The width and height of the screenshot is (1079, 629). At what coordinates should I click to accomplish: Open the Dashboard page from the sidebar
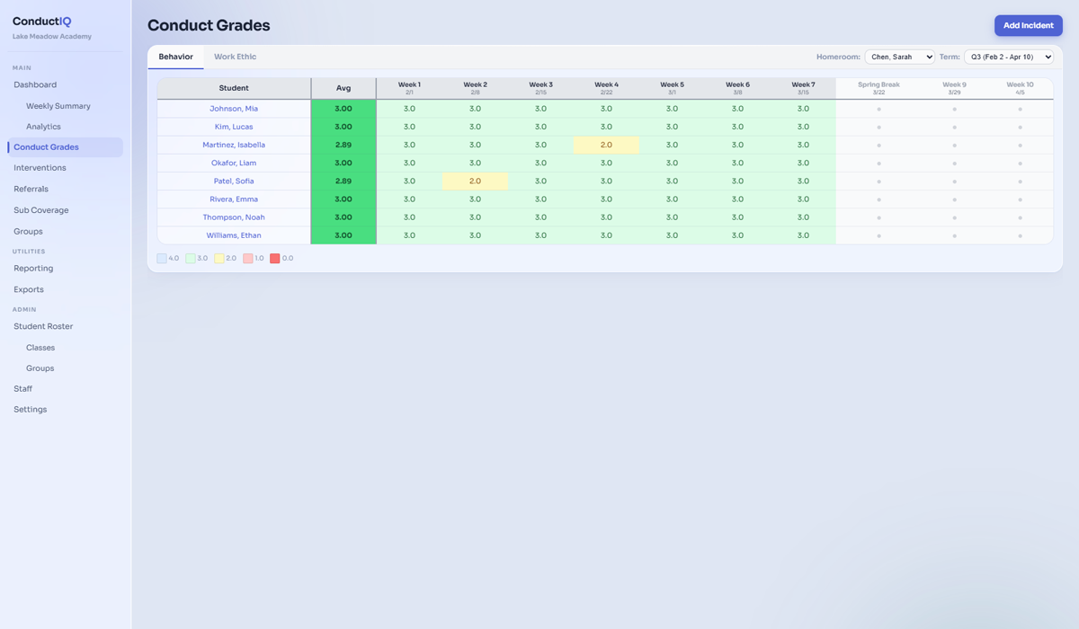point(34,84)
